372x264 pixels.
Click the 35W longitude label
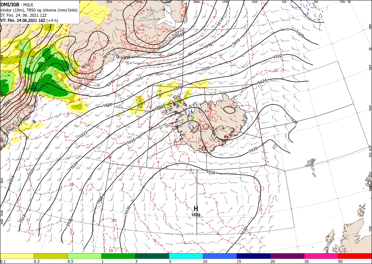[x=109, y=2]
